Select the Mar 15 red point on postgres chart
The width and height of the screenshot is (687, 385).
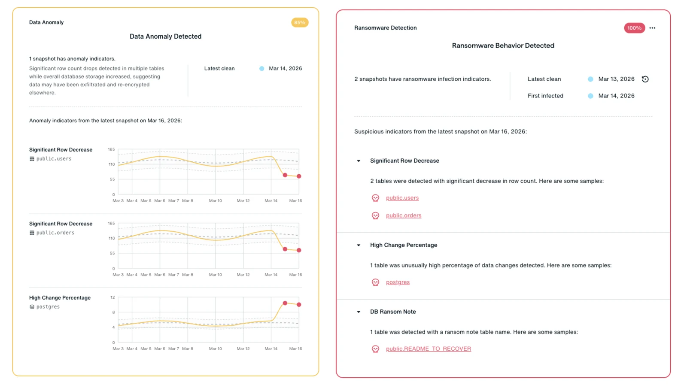coord(285,303)
